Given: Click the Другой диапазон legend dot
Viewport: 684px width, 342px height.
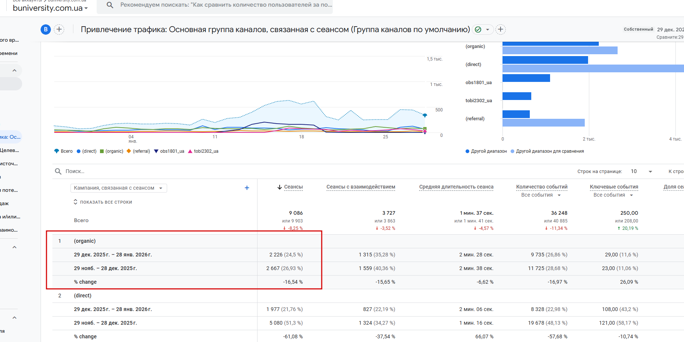Looking at the screenshot, I should click(x=467, y=151).
